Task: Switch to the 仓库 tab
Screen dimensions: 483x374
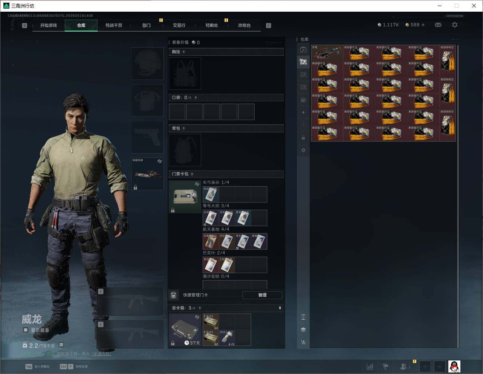Action: 81,25
